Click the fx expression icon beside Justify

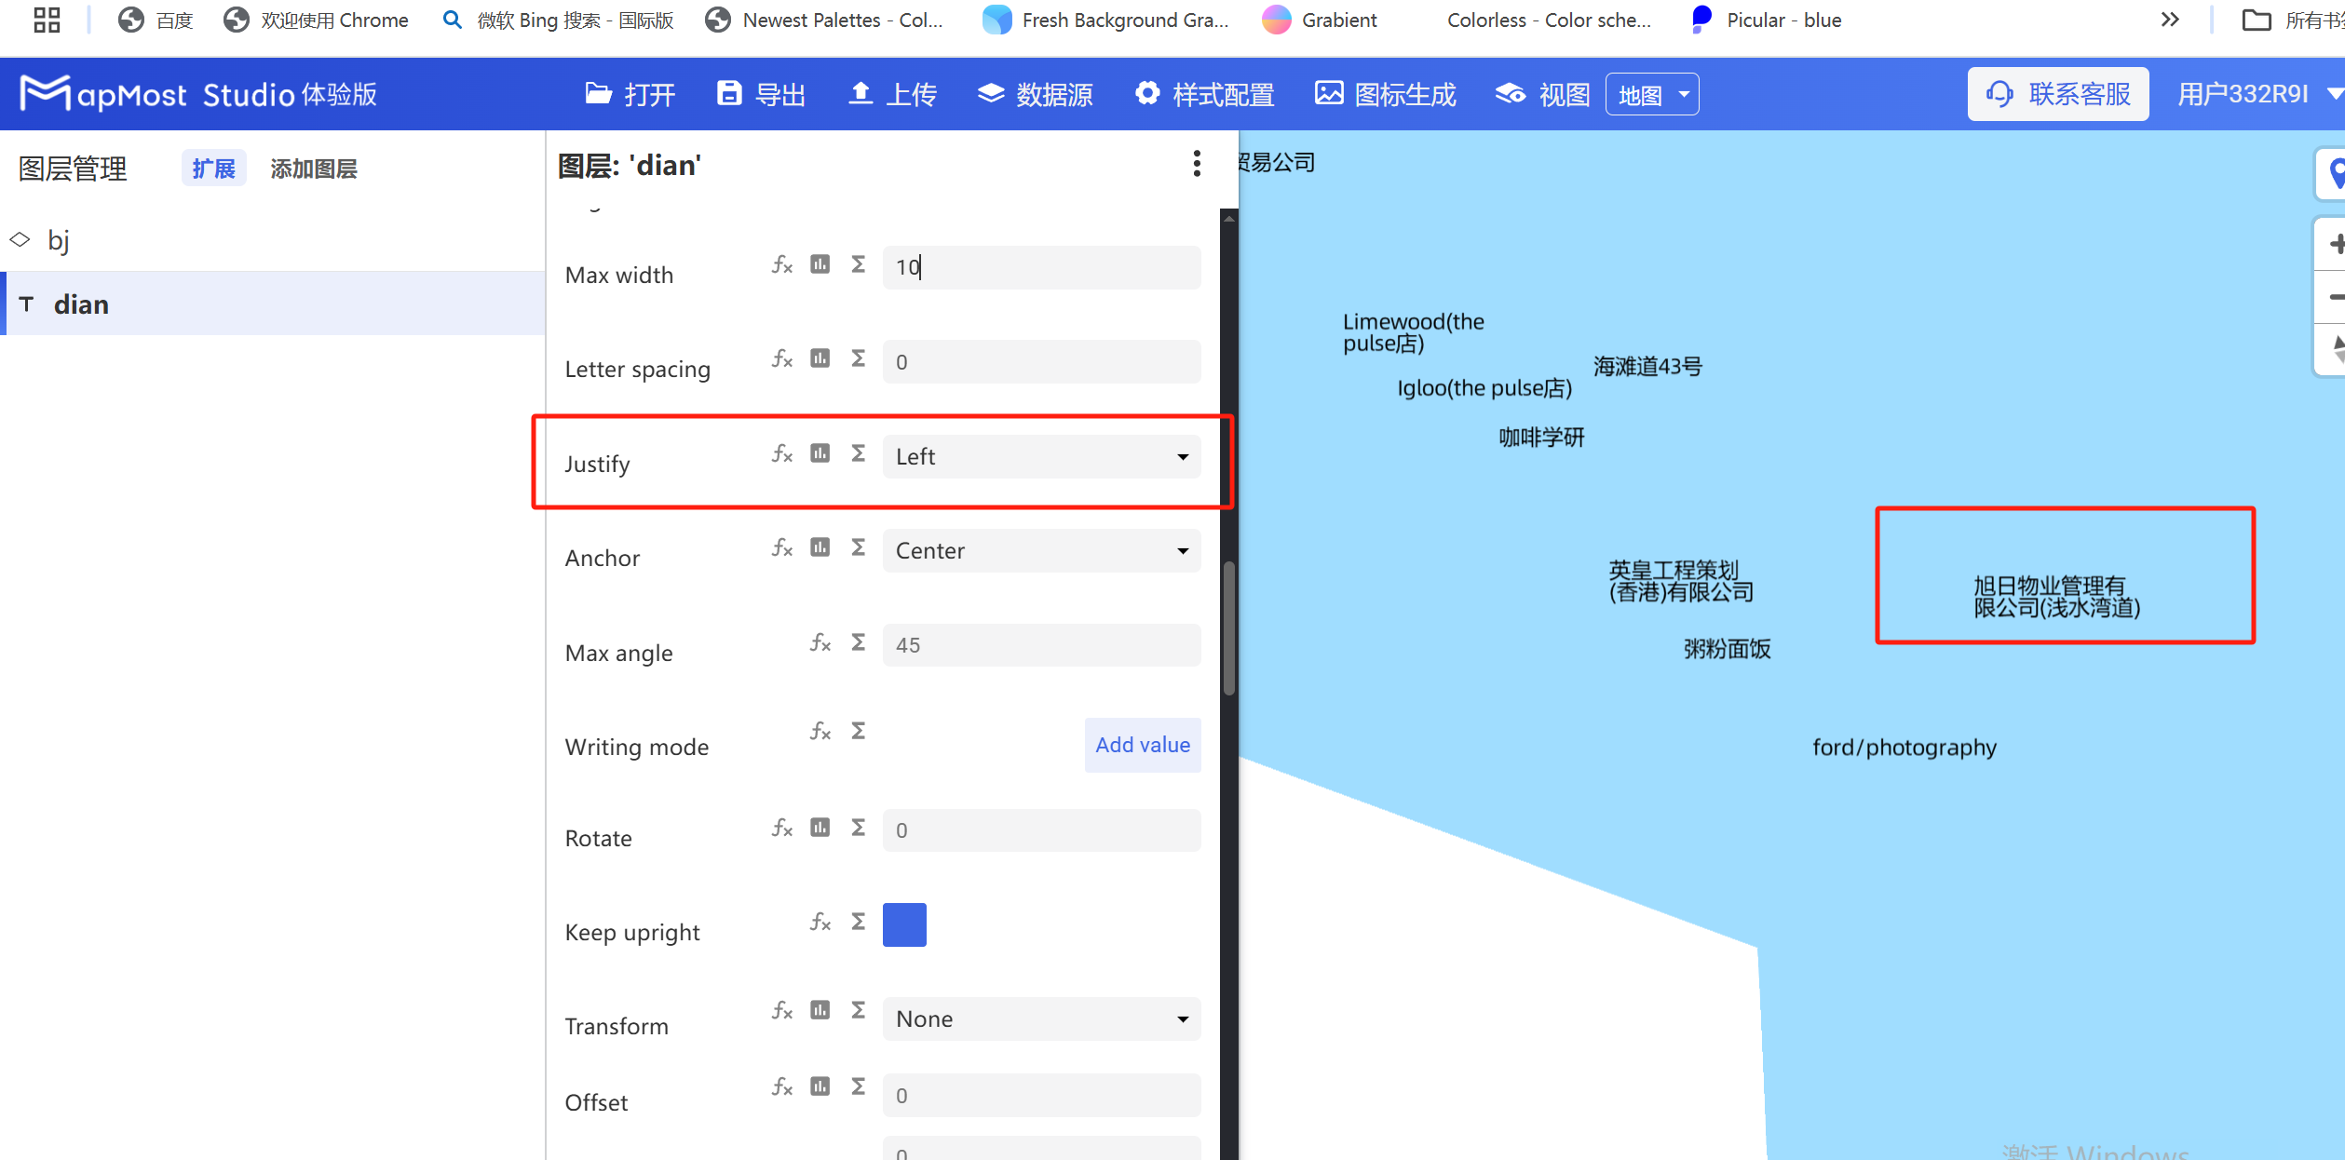780,453
